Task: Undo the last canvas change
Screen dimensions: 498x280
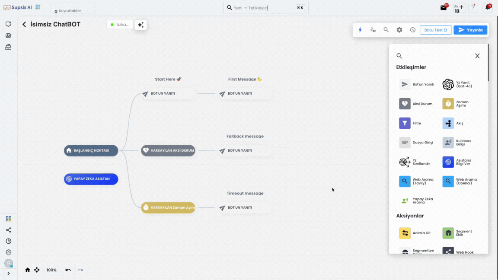Action: point(68,270)
